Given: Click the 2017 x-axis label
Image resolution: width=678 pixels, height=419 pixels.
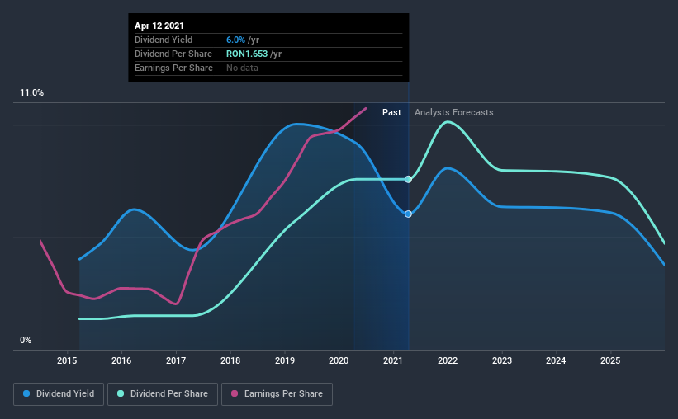Looking at the screenshot, I should pos(176,360).
